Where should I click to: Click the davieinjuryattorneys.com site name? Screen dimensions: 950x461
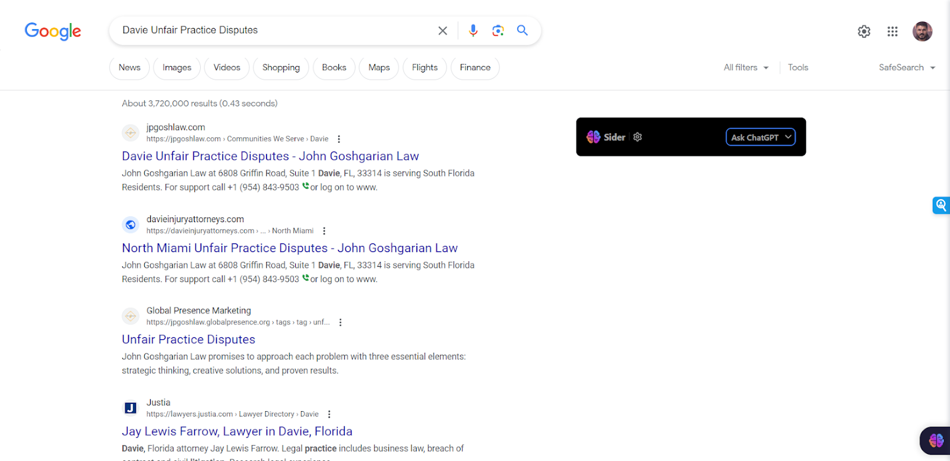[195, 219]
